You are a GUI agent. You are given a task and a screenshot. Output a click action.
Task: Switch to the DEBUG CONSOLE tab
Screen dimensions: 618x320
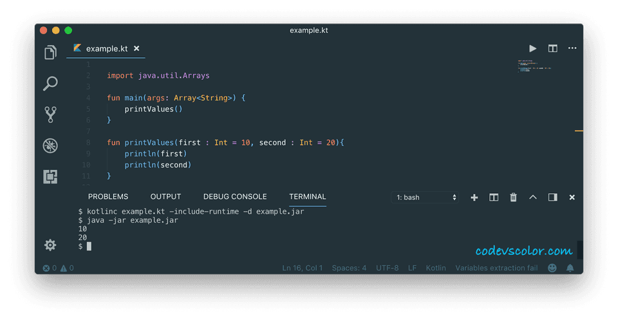pos(235,197)
